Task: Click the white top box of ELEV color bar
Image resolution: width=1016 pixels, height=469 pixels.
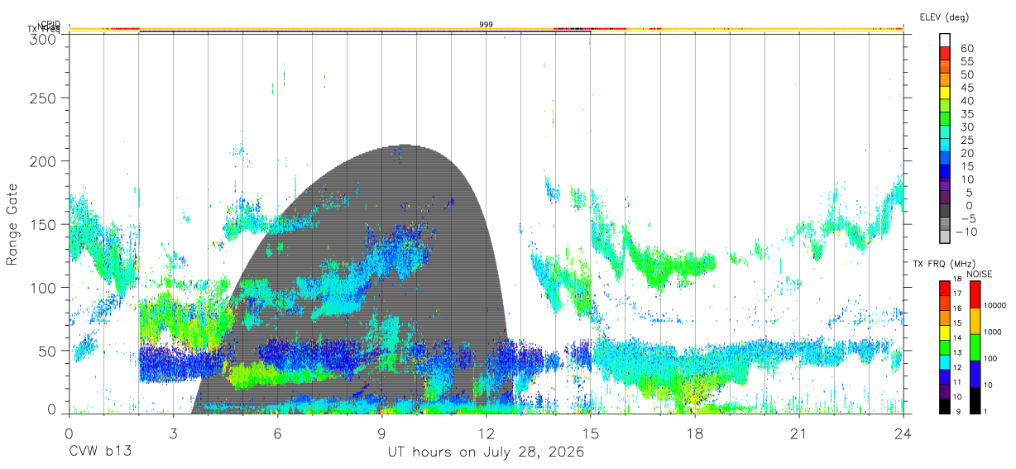Action: click(945, 39)
